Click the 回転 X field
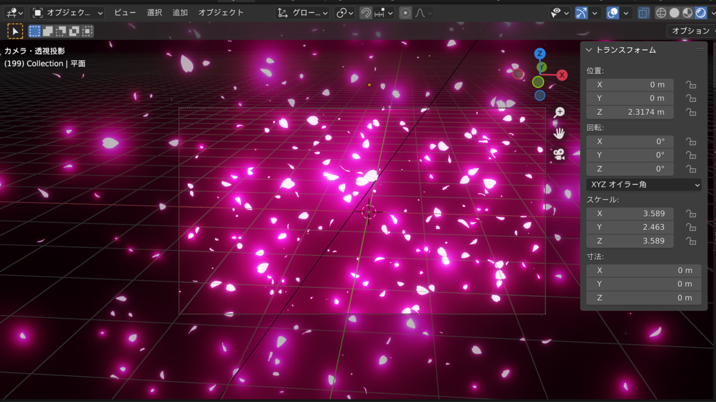The width and height of the screenshot is (716, 402). (629, 141)
